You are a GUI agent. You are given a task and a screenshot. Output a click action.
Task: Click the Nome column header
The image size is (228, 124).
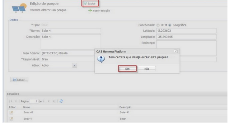pyautogui.click(x=27, y=107)
